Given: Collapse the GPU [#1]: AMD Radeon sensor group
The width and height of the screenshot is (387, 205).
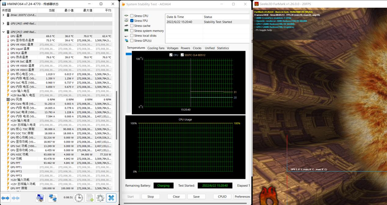Looking at the screenshot, I should pyautogui.click(x=3, y=32).
